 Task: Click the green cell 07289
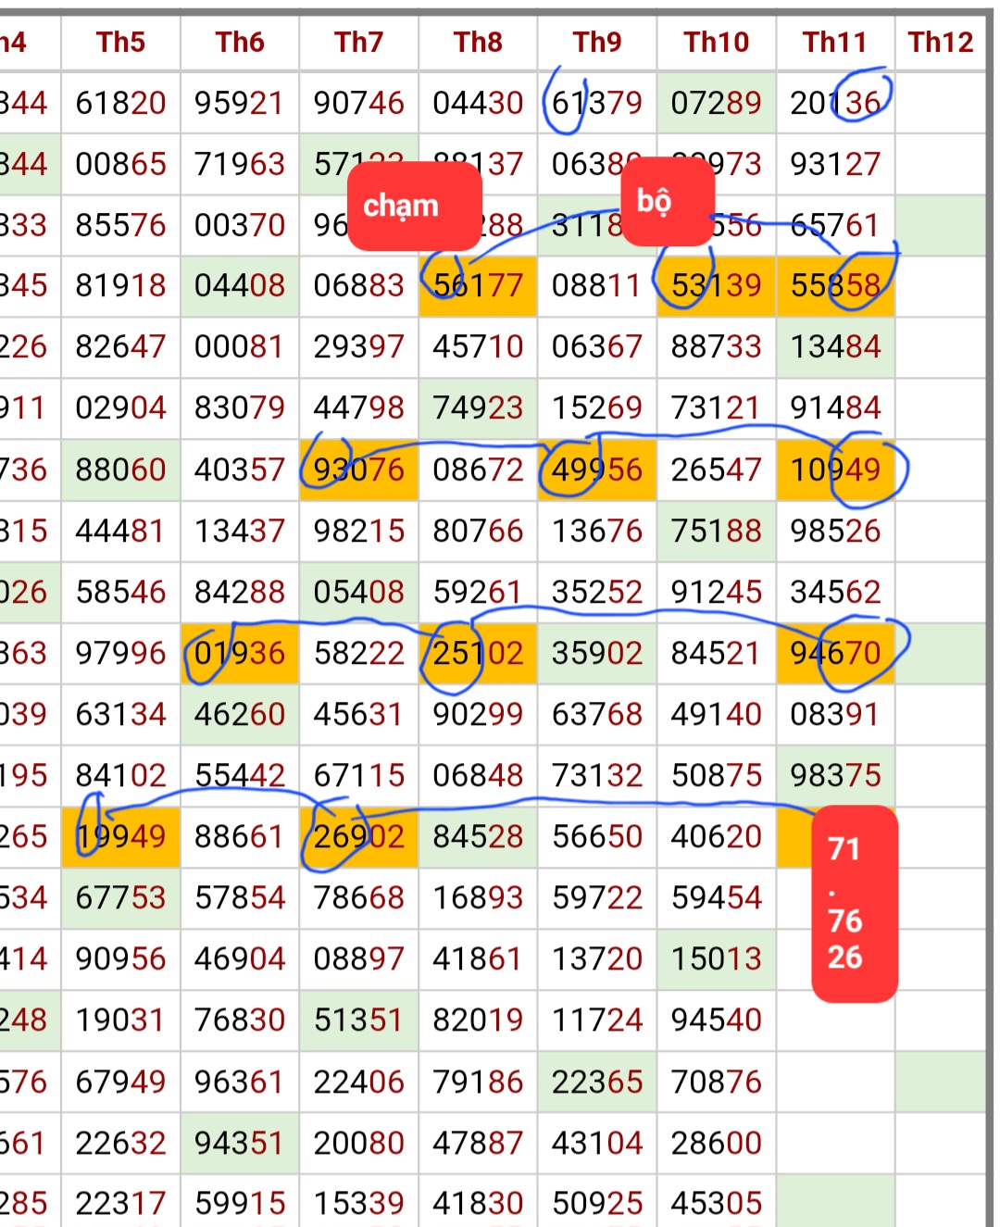click(716, 103)
